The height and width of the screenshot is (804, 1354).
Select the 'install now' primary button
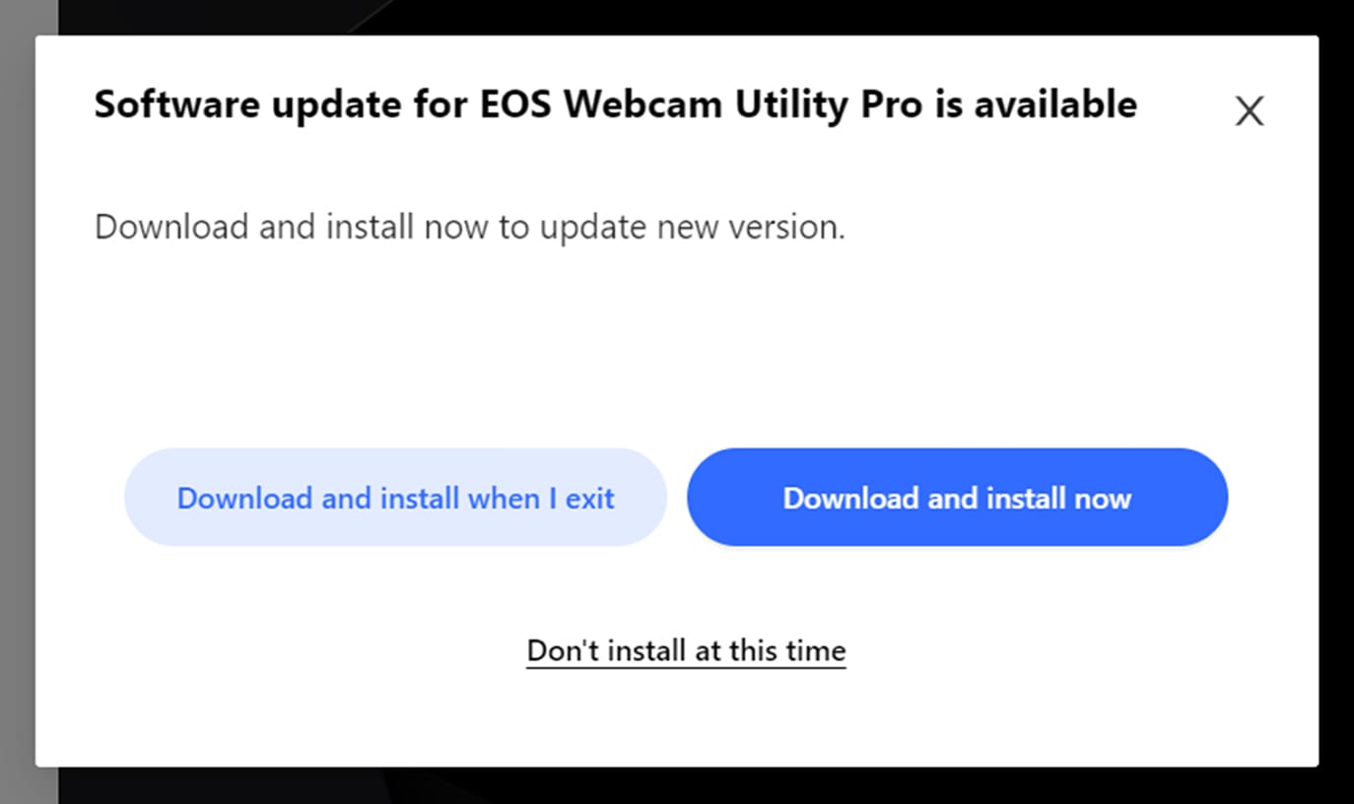click(x=957, y=498)
